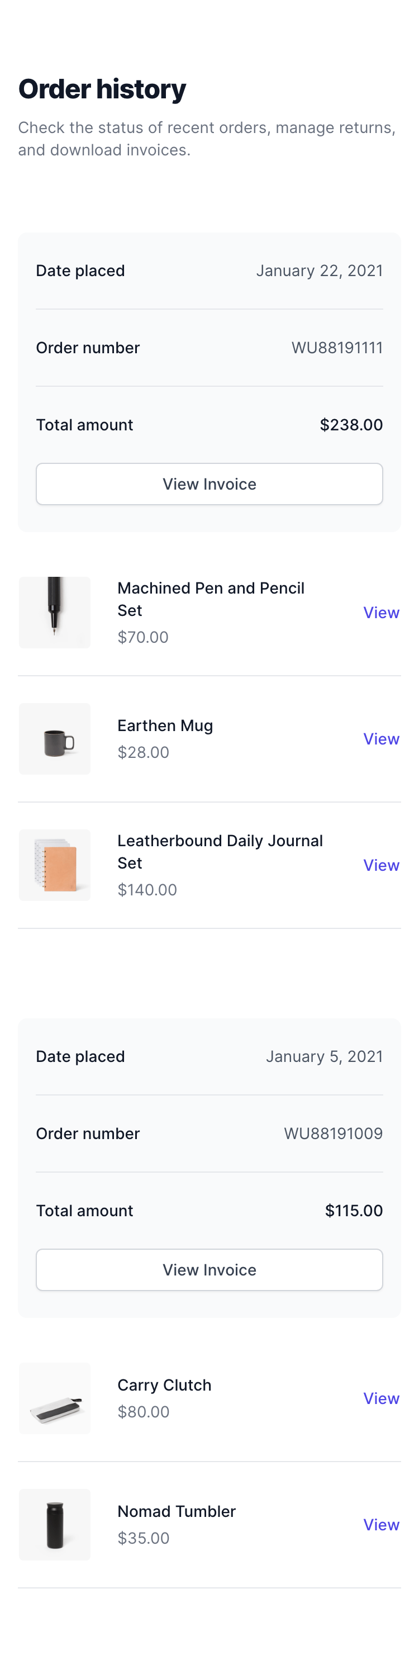Click the Earthen Mug product name

click(165, 725)
